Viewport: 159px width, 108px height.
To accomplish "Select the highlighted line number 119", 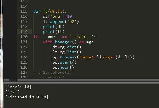I will [24, 32].
